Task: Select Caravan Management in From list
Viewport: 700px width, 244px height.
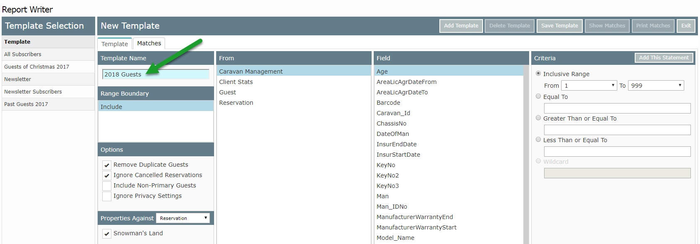Action: click(x=293, y=71)
